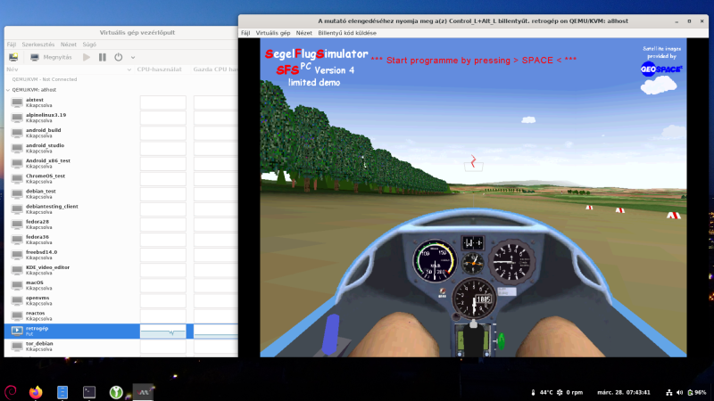Click the blue airbrake lever in the cockpit
Screen dimensions: 714x401
(x=331, y=334)
